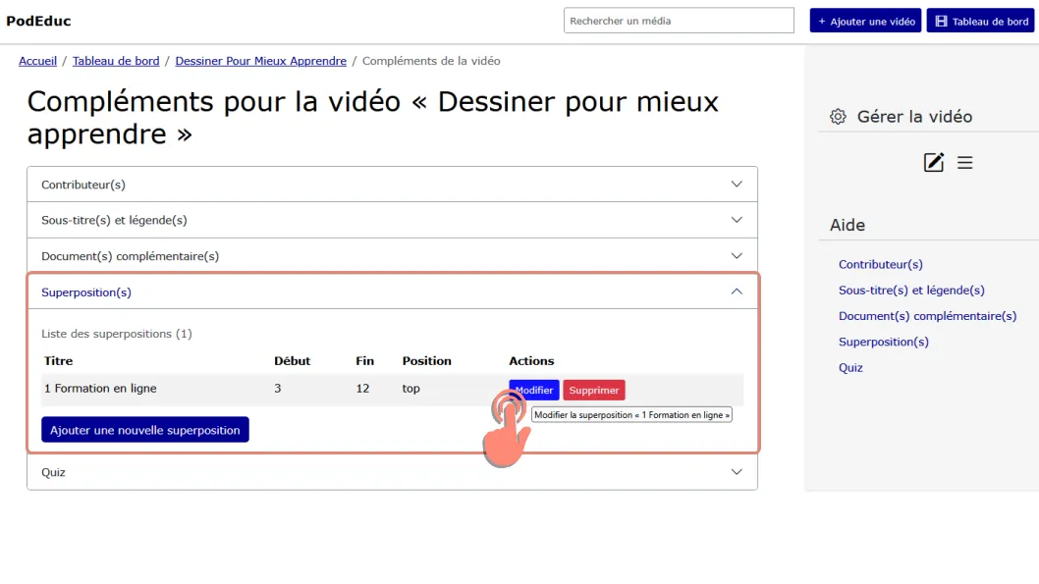Viewport: 1039px width, 584px height.
Task: Expand the Quiz accordion section
Action: [x=392, y=472]
